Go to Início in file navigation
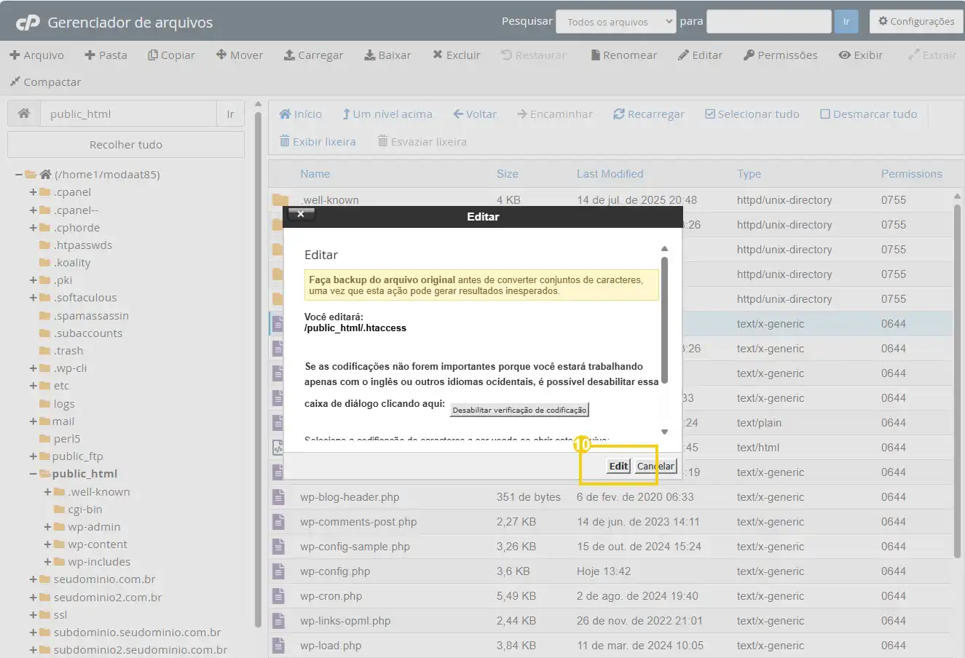 pyautogui.click(x=301, y=114)
